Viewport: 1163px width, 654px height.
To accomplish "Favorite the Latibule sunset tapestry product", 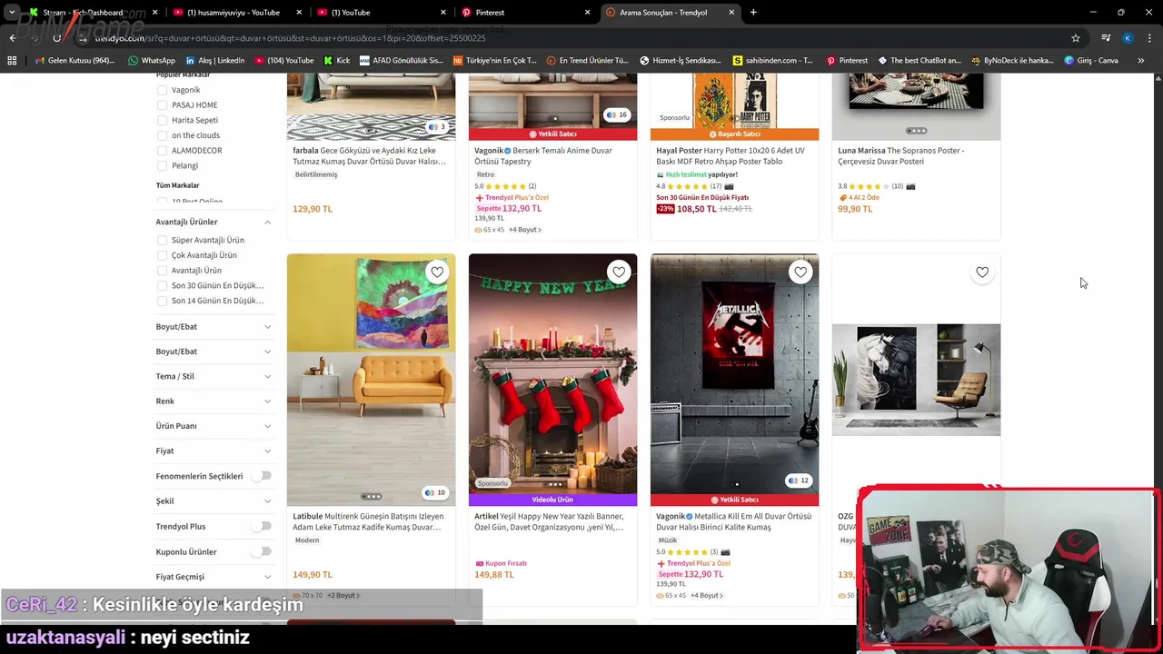I will (437, 272).
